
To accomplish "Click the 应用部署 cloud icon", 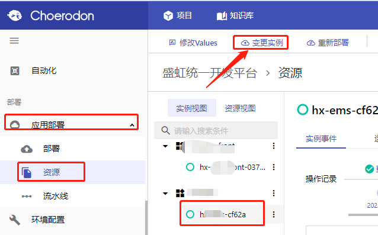I will 15,125.
